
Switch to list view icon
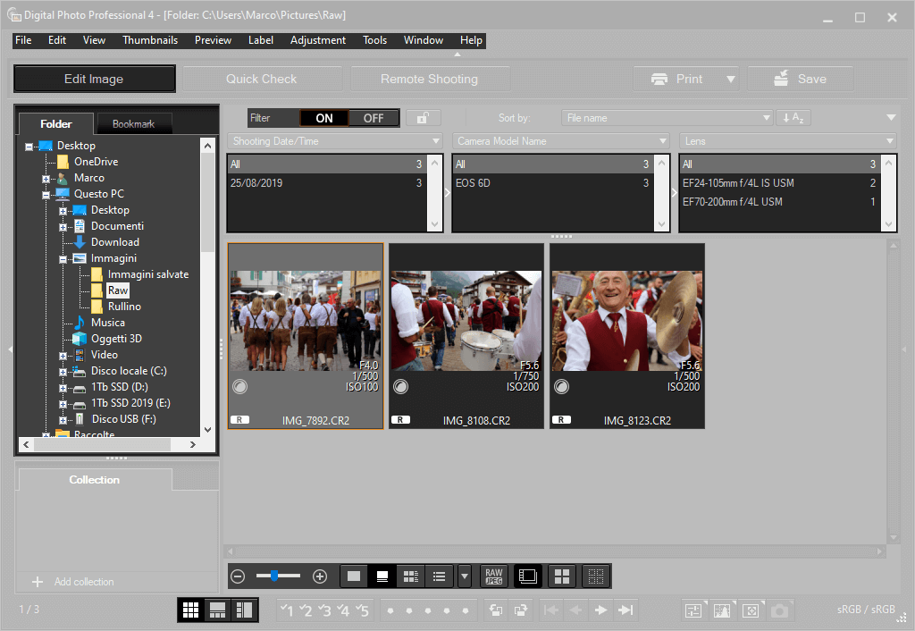(x=440, y=576)
